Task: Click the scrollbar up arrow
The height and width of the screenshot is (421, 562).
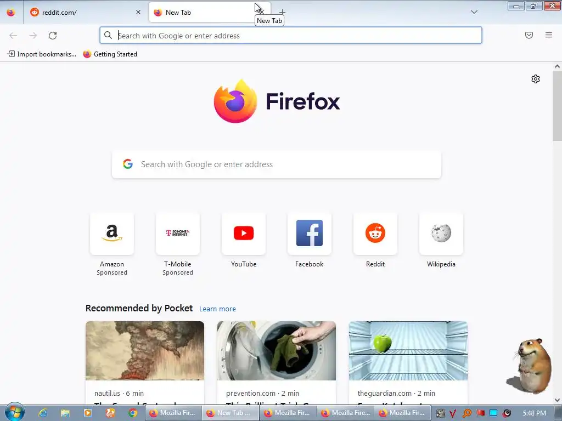Action: point(557,66)
